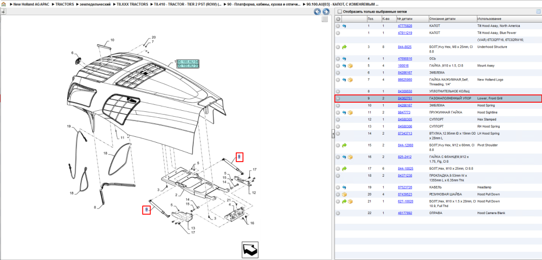The image size is (542, 260).
Task: Open part number link 84382751
Action: click(x=405, y=98)
